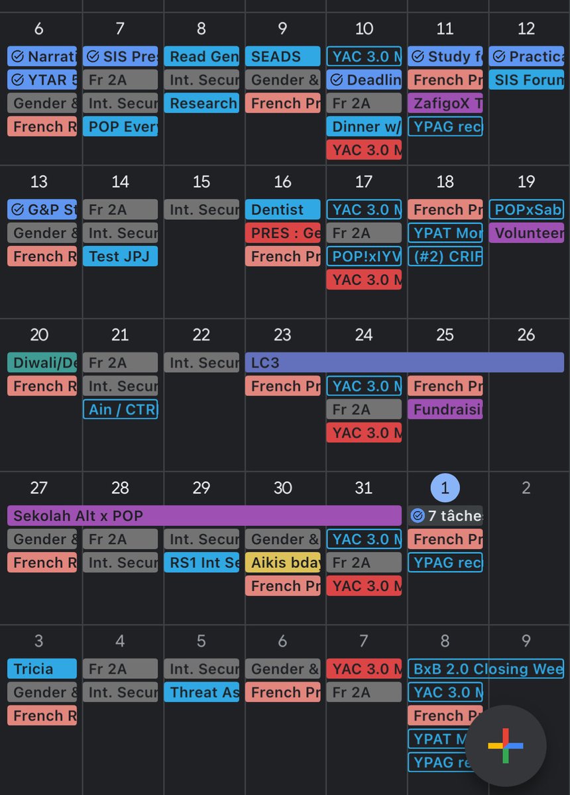The height and width of the screenshot is (795, 570).
Task: Open the G&P St task on the 13th
Action: (x=42, y=209)
